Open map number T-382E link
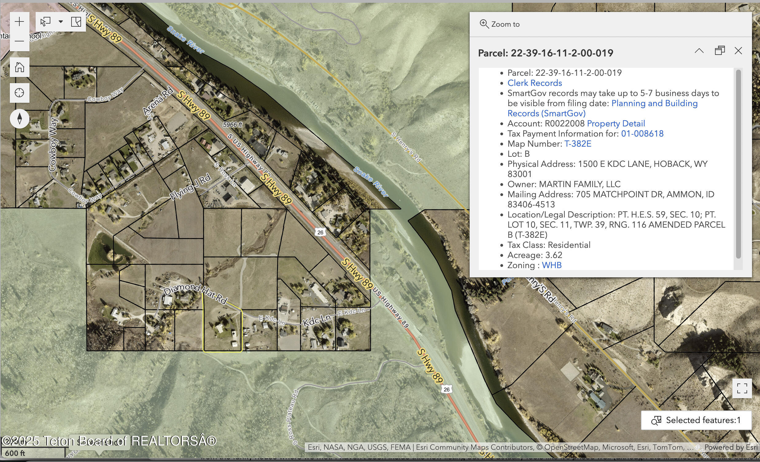Image resolution: width=760 pixels, height=462 pixels. [577, 144]
